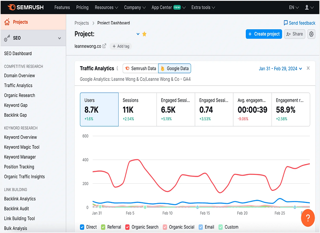This screenshot has width=320, height=233.
Task: Toggle the Organic Social checkbox
Action: pyautogui.click(x=165, y=227)
